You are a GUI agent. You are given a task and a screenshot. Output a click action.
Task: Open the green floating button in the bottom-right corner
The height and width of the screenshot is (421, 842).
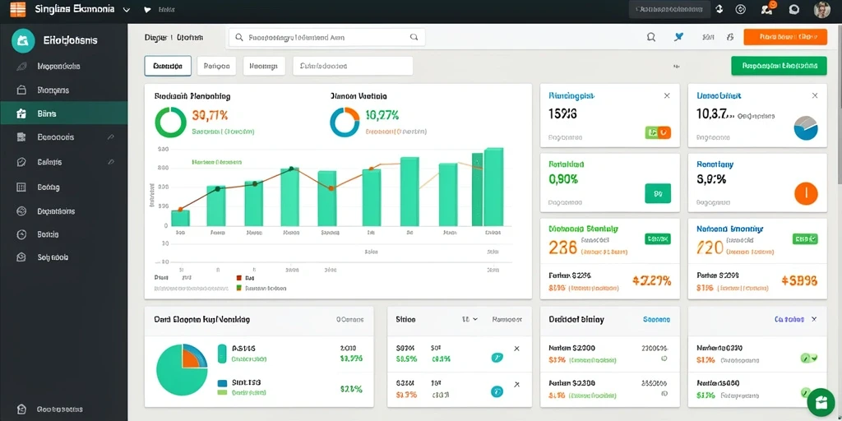(821, 401)
